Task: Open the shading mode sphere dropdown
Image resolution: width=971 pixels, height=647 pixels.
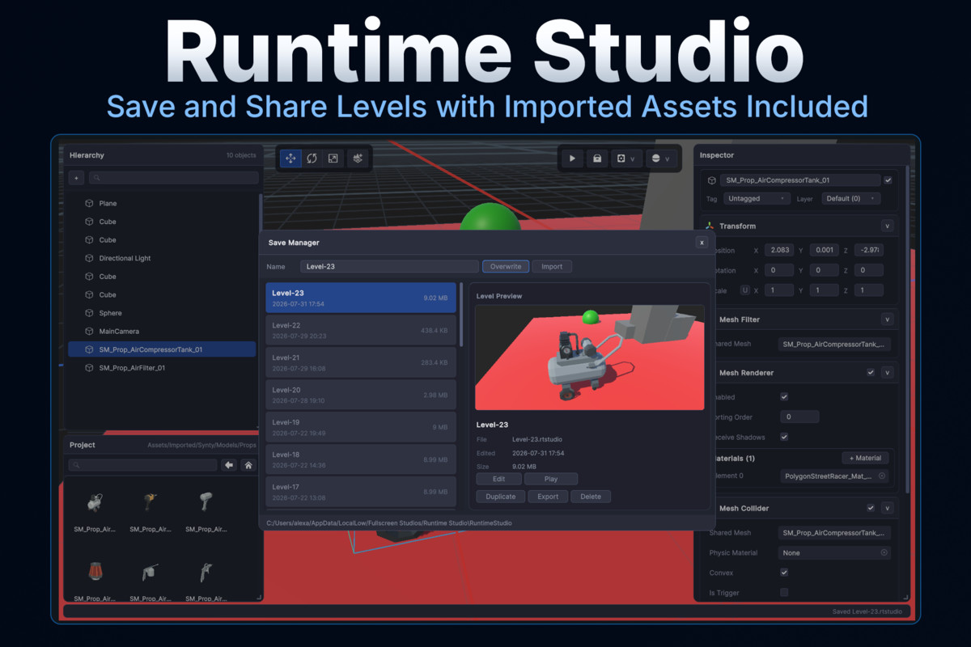Action: click(x=659, y=159)
